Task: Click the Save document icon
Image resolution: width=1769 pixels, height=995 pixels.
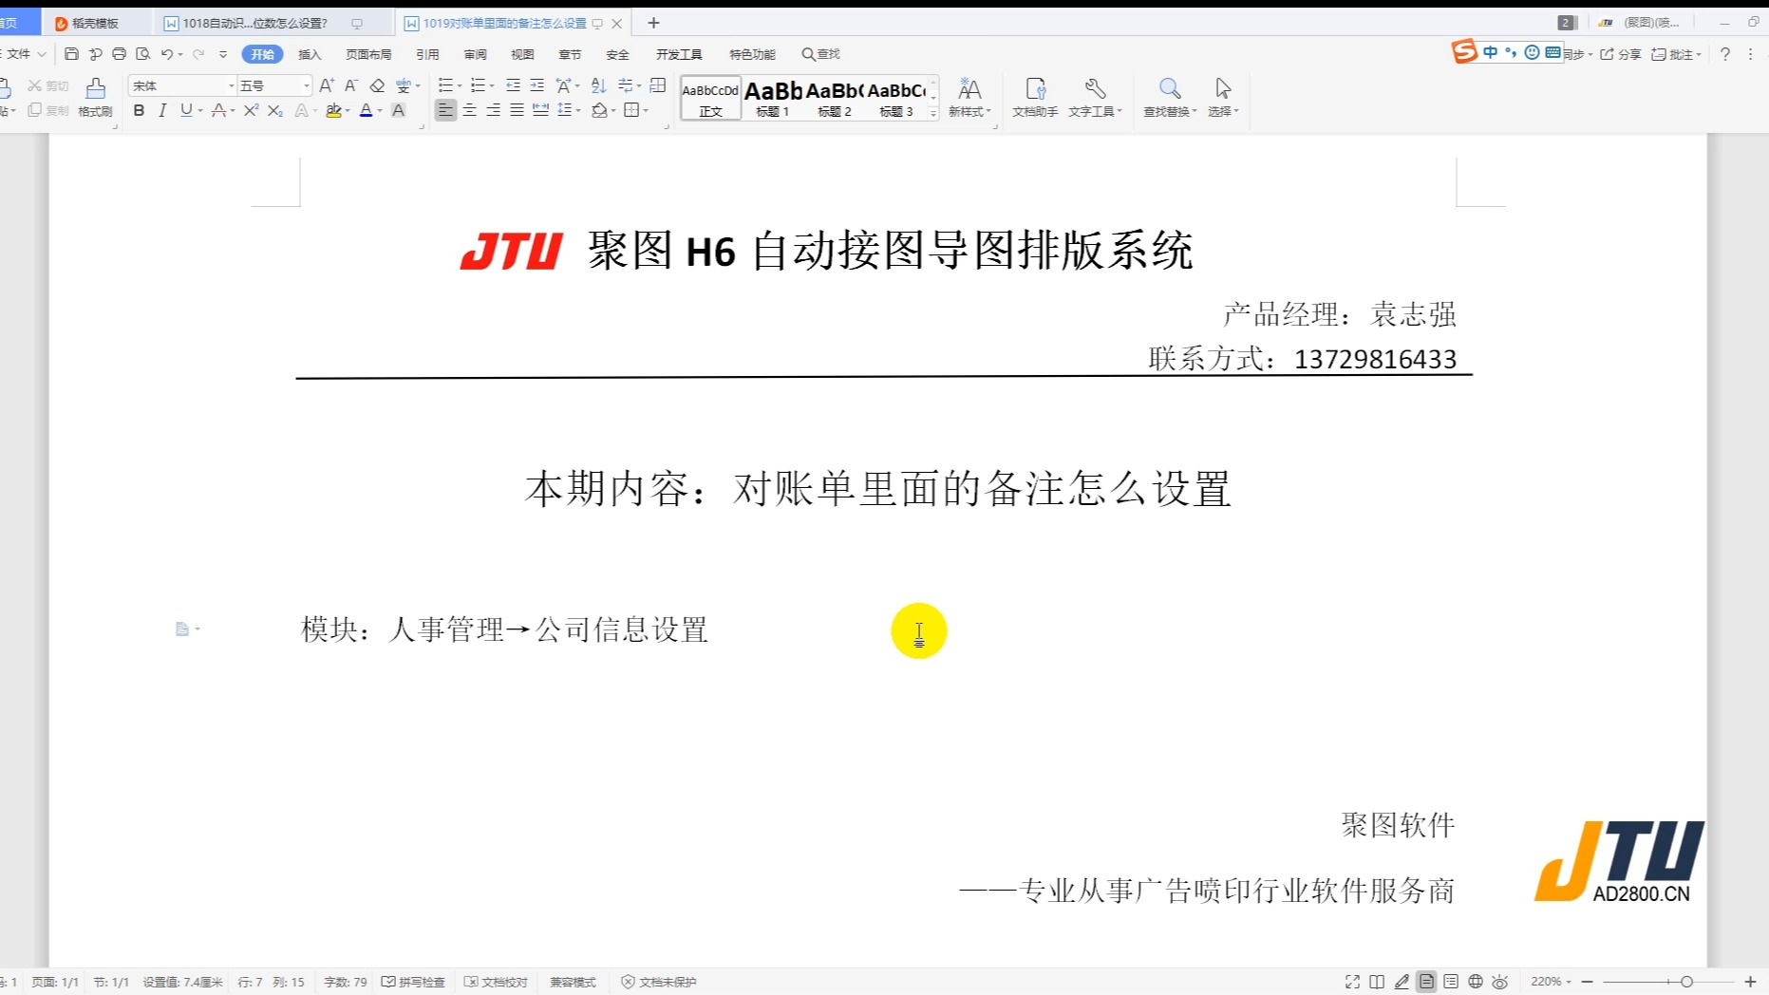Action: coord(71,54)
